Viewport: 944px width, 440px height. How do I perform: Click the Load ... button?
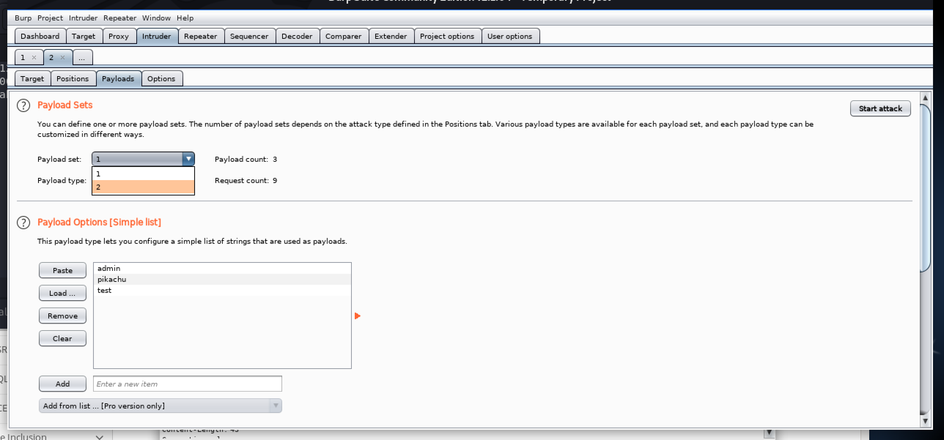tap(62, 293)
